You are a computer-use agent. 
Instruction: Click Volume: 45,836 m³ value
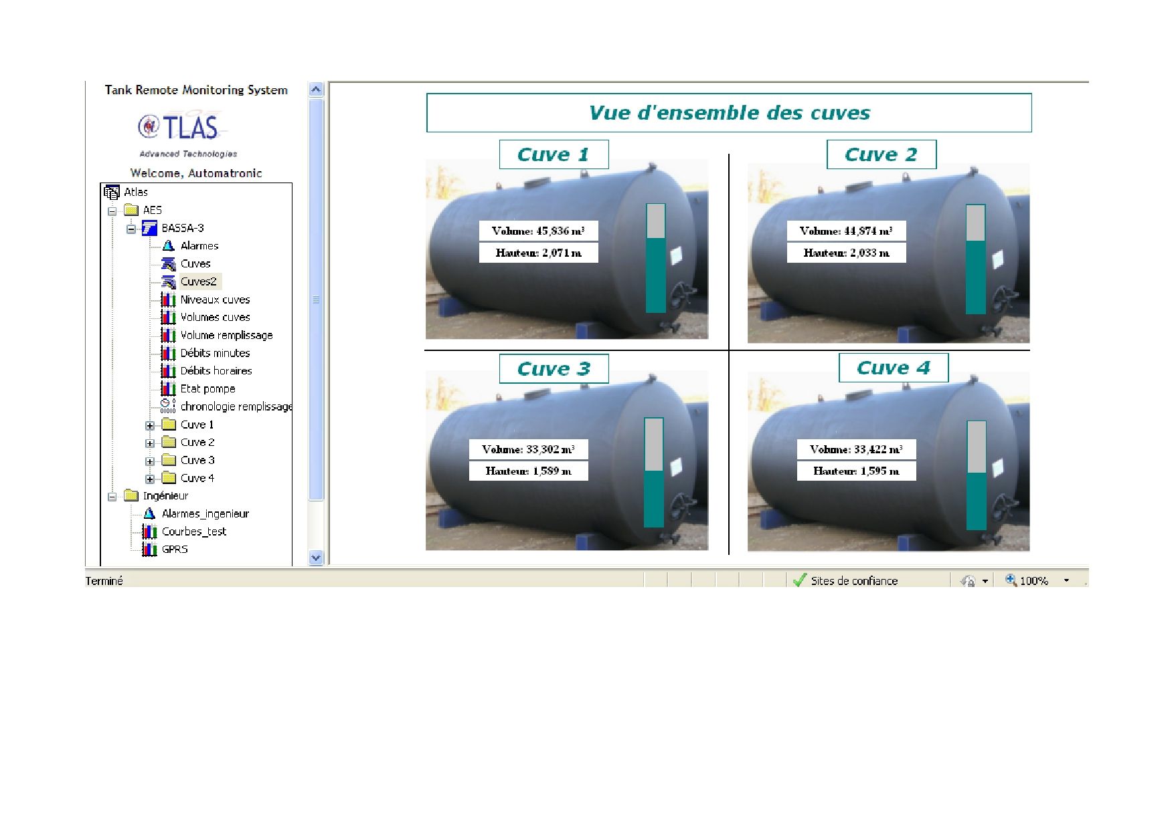538,231
